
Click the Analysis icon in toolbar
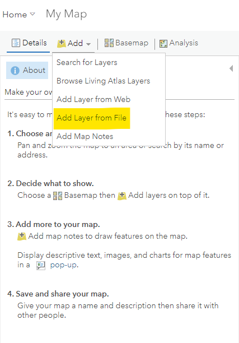[x=163, y=44]
